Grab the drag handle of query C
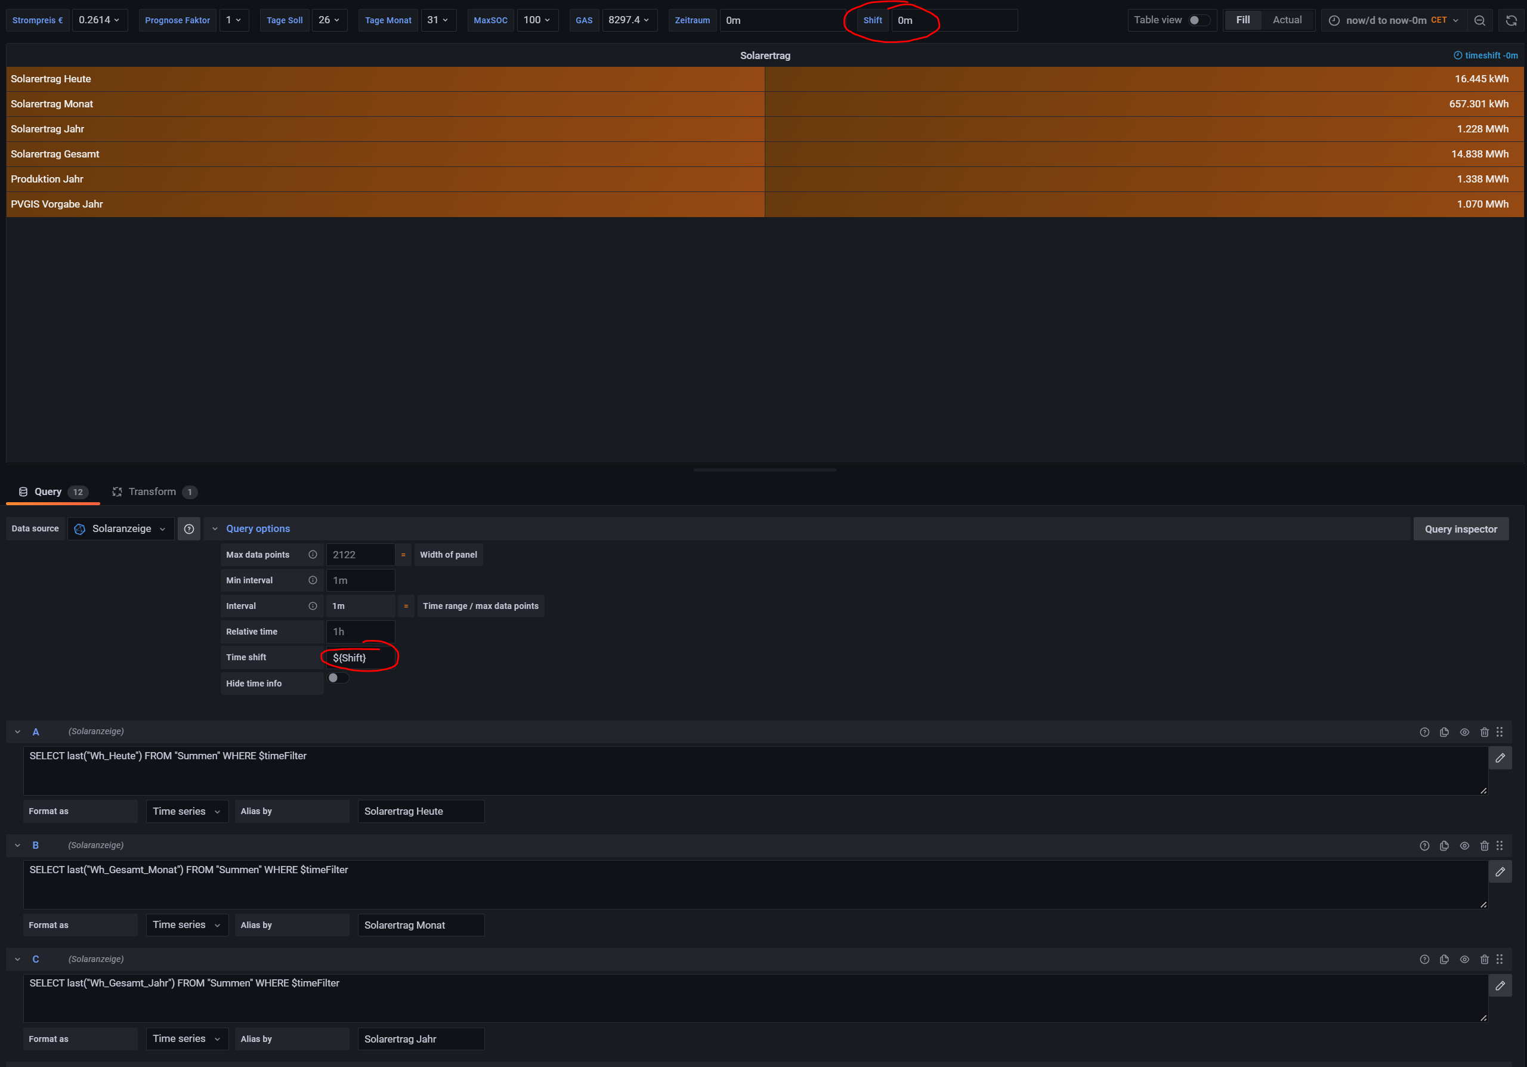The image size is (1527, 1067). (x=1499, y=959)
